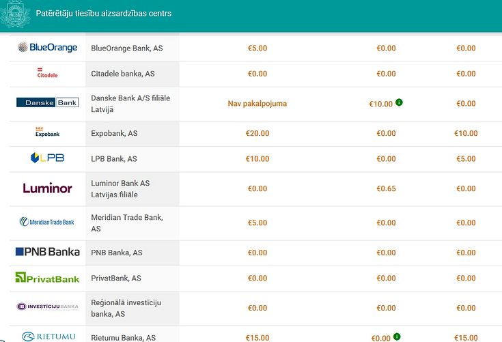This screenshot has width=502, height=342.
Task: Click the Luminor logo
Action: (x=47, y=188)
